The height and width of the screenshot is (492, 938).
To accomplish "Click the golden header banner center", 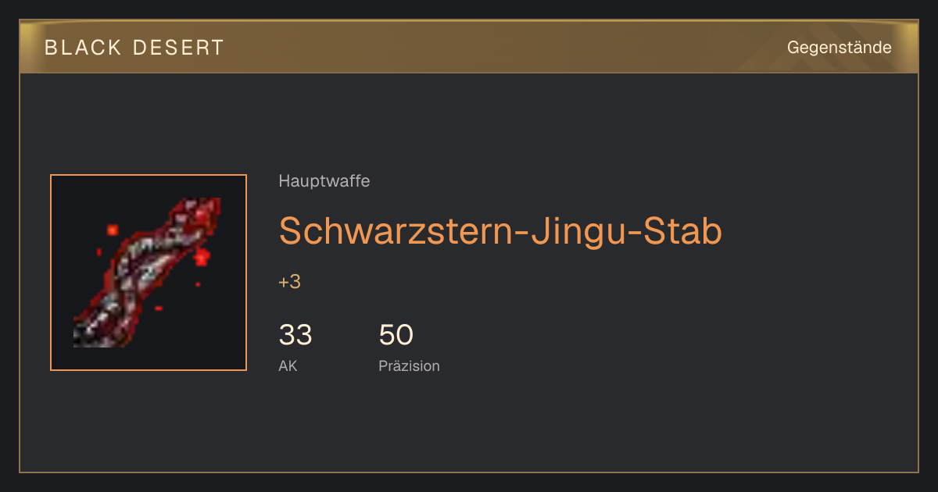I will click(x=469, y=48).
